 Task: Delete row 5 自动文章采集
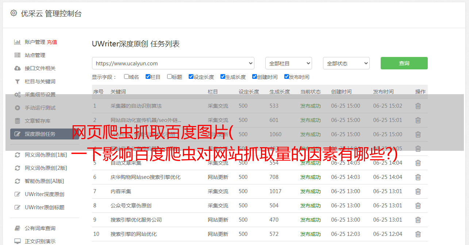click(x=418, y=163)
